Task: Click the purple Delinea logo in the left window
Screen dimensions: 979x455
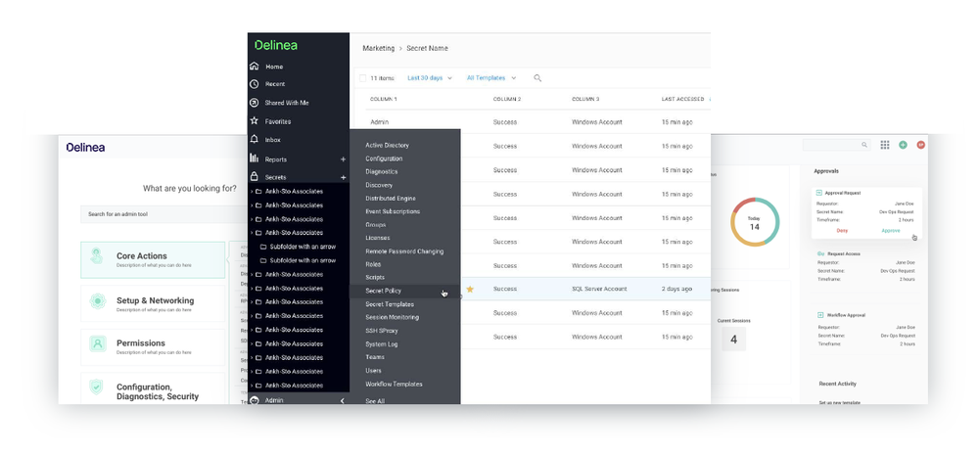Action: pos(85,148)
